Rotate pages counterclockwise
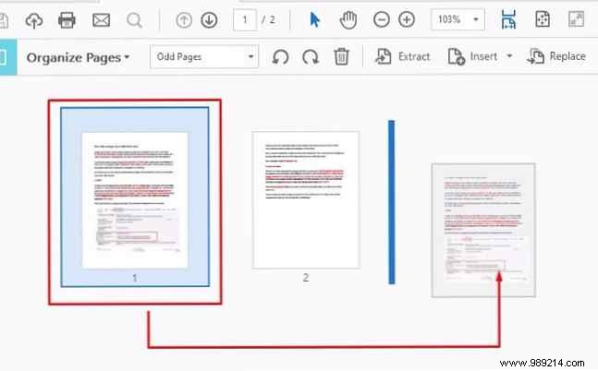The width and height of the screenshot is (598, 371). point(280,57)
